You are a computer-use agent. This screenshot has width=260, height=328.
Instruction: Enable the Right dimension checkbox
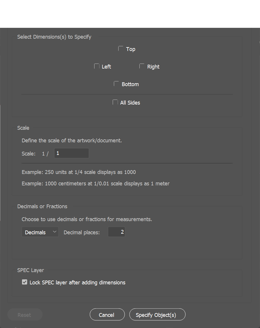click(142, 66)
